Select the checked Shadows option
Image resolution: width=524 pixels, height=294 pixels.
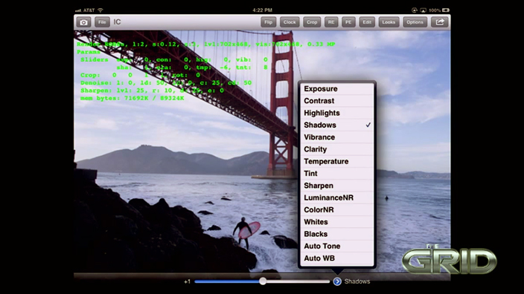pyautogui.click(x=337, y=125)
